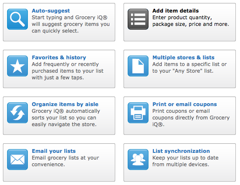Open the Favorites & history heading link
The height and width of the screenshot is (185, 240).
[x=59, y=58]
